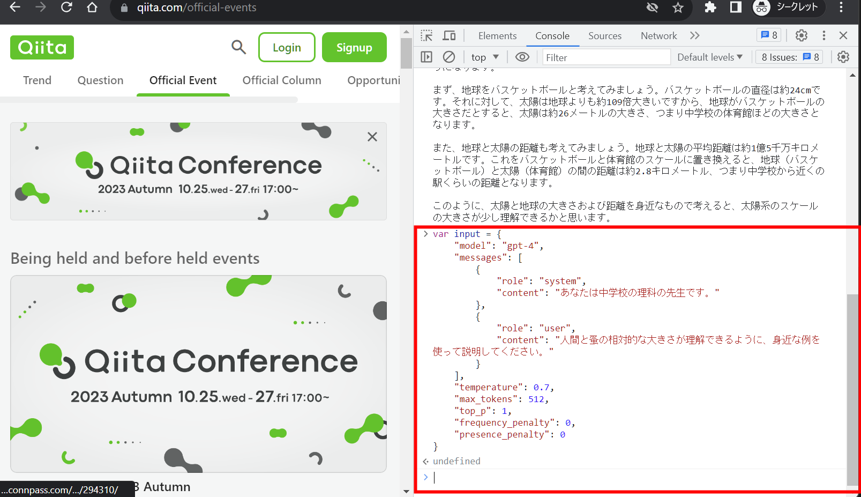Toggle the console sidebar

tap(426, 57)
